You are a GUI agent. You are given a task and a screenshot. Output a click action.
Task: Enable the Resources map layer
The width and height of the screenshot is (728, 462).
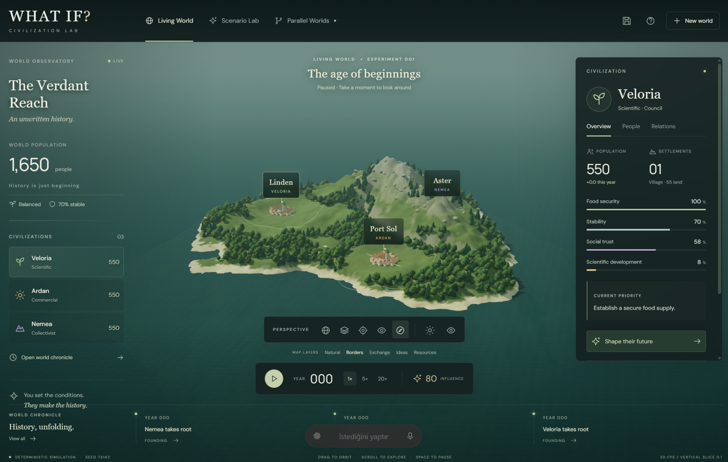(x=425, y=352)
